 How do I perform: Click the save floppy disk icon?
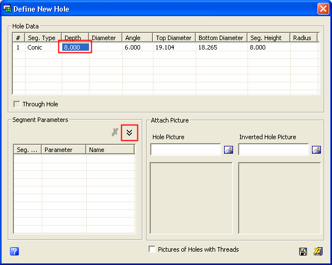point(303,252)
